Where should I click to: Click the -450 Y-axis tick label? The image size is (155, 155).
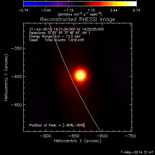coord(16,105)
